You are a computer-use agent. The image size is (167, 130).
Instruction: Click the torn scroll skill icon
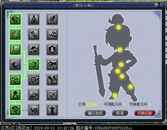coord(34,34)
